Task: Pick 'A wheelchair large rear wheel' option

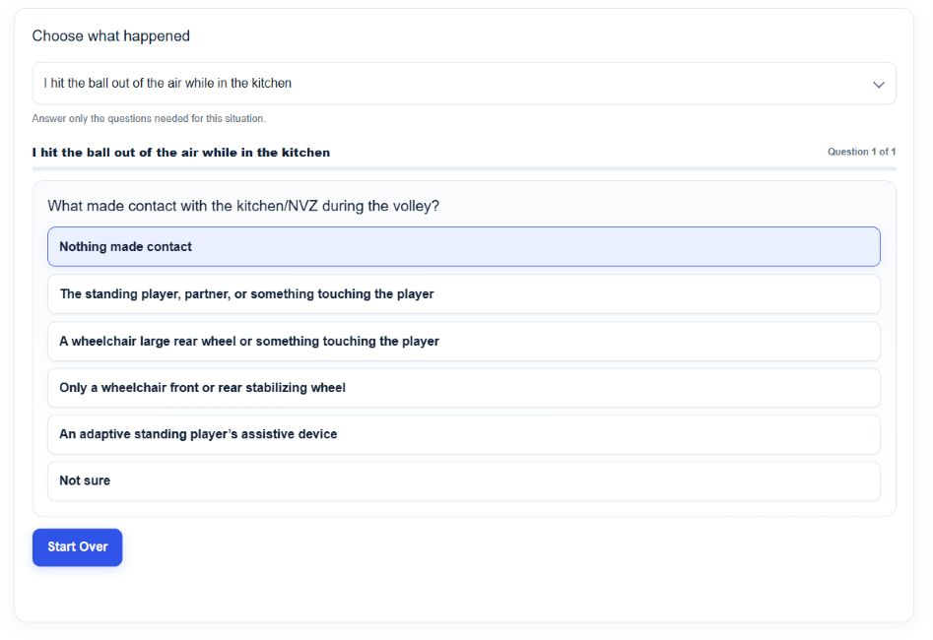Action: [463, 341]
